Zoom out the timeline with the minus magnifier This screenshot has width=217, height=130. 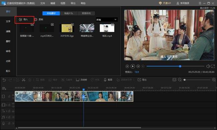coord(180,80)
